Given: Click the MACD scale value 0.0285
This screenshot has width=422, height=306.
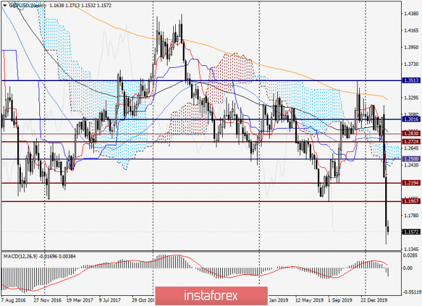Looking at the screenshot, I should tap(411, 255).
